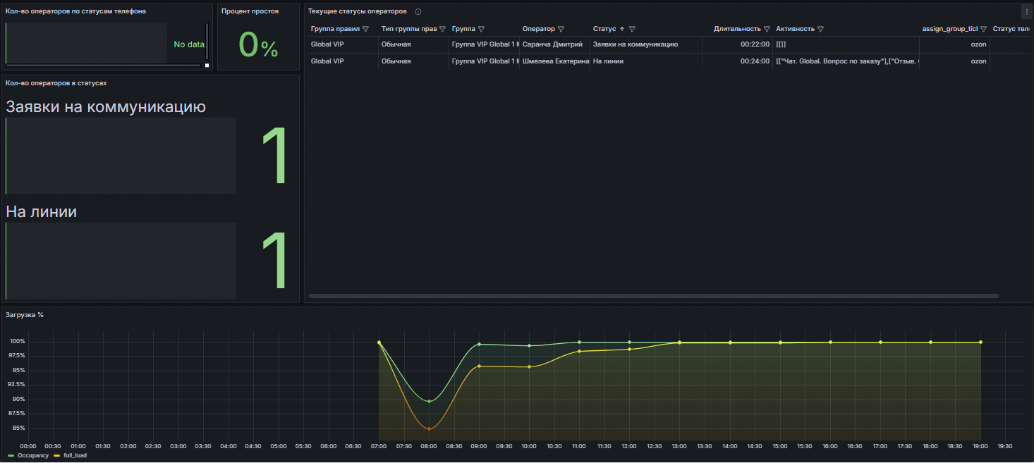Sort table by Длительность column header
Image resolution: width=1034 pixels, height=463 pixels.
(736, 30)
